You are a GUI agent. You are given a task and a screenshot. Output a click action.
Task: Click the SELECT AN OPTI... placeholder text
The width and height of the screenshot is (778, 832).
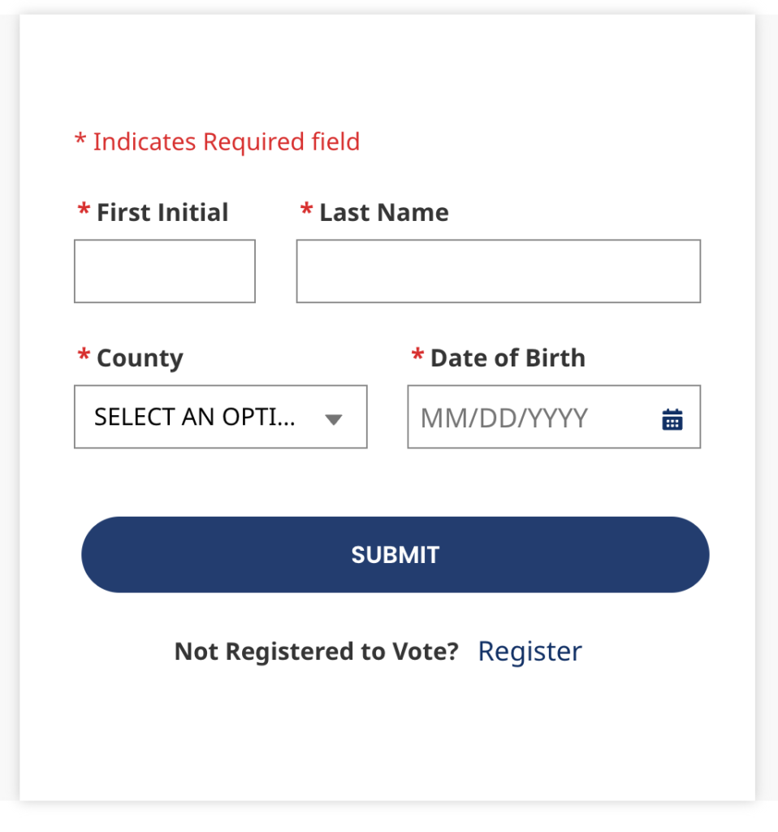tap(195, 417)
